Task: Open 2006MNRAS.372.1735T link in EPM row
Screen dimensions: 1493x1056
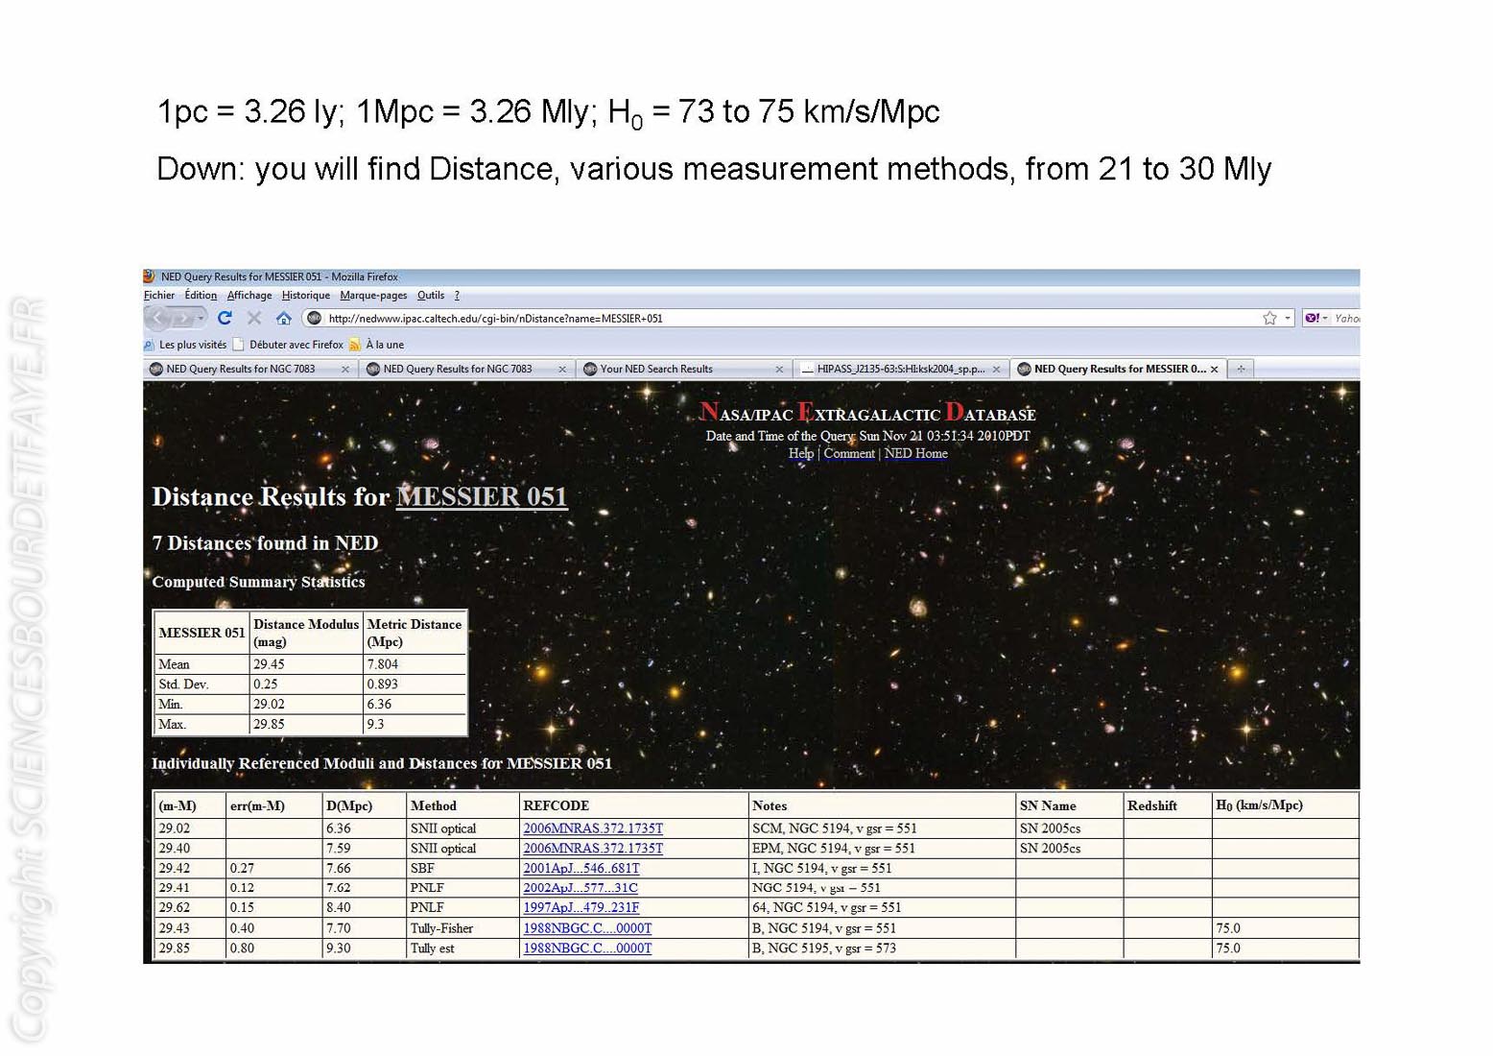Action: (593, 849)
